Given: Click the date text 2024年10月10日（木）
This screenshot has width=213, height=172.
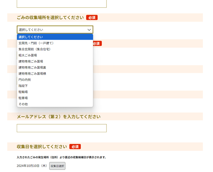Looking at the screenshot, I should point(32,166).
